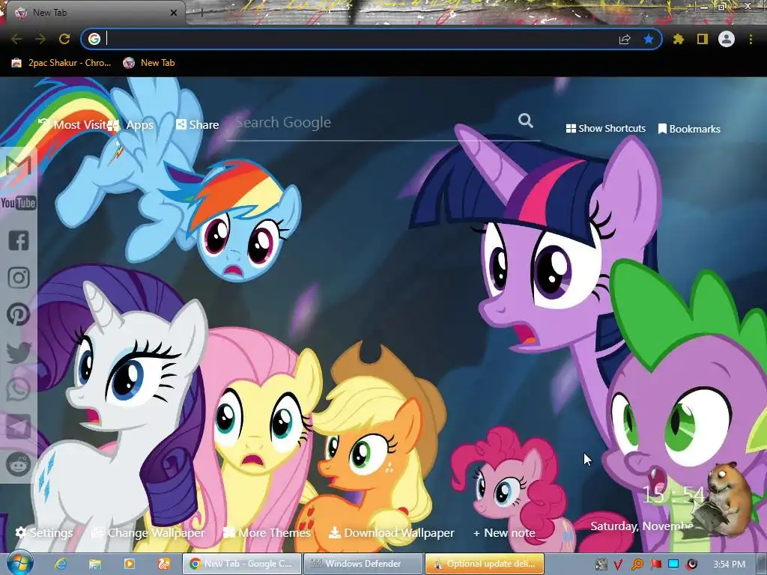Viewport: 767px width, 575px height.
Task: Click the volume speaker tray icon
Action: coord(692,565)
